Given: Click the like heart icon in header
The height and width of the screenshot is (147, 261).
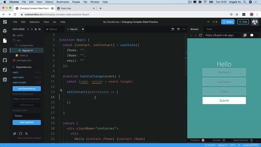Looking at the screenshot, I should pyautogui.click(x=214, y=22).
